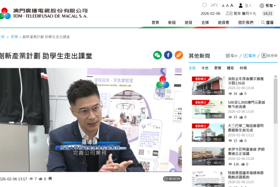Open the TDM logo homepage
Screen dimensions: 280x187
44,13
